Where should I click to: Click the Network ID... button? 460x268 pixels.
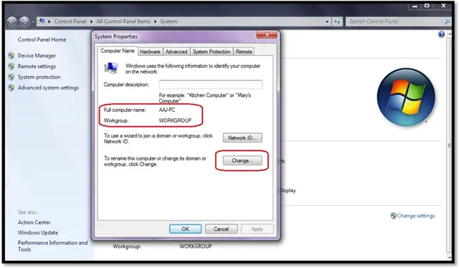242,138
